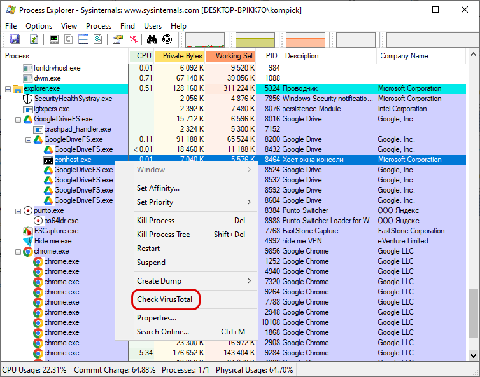
Task: Click the Refresh Now toolbar icon
Action: tap(34, 39)
